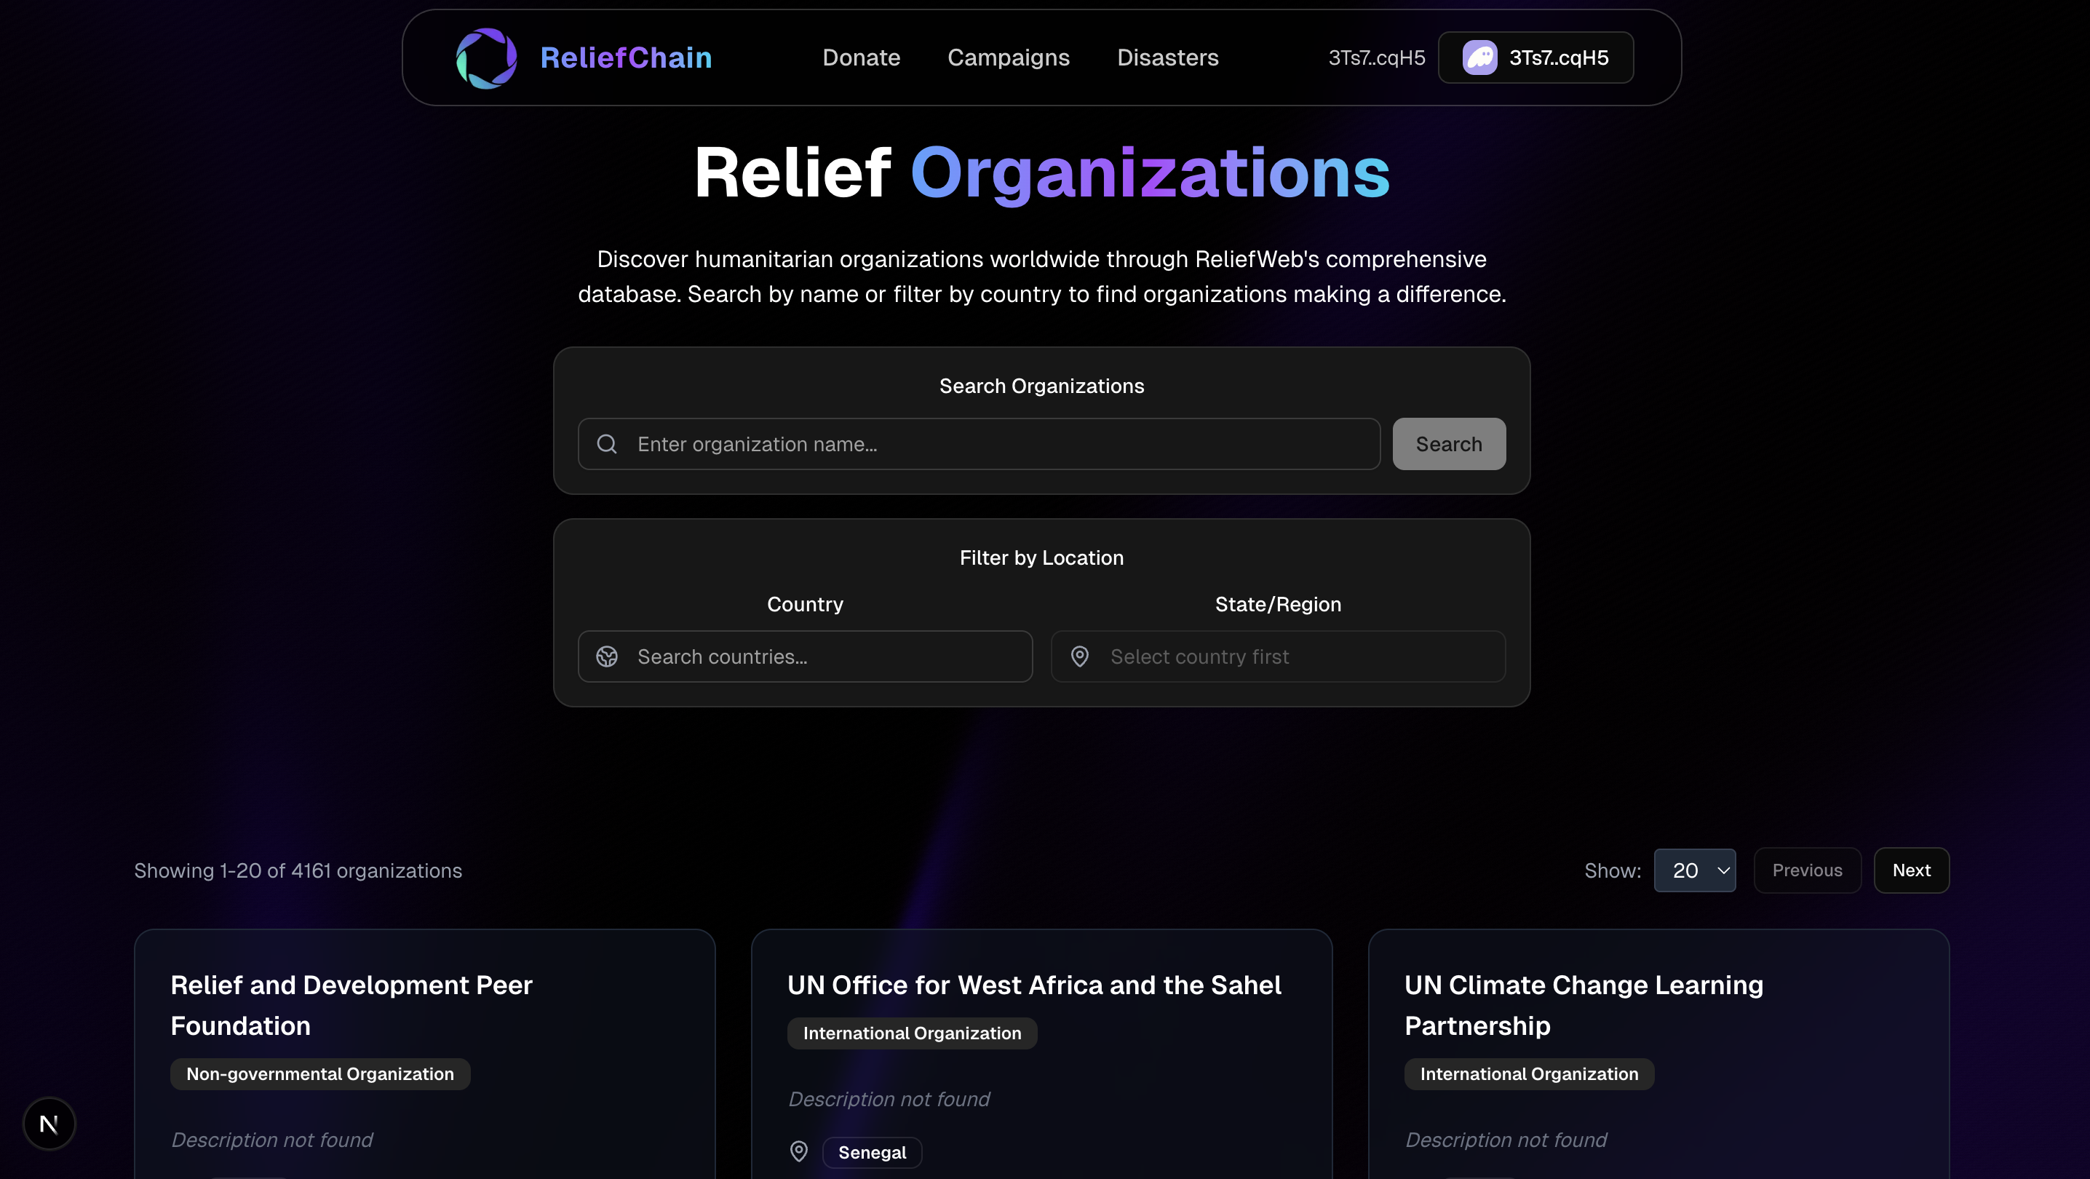Click the location pin next to Senegal
Screen dimensions: 2090x1179
tap(798, 1151)
